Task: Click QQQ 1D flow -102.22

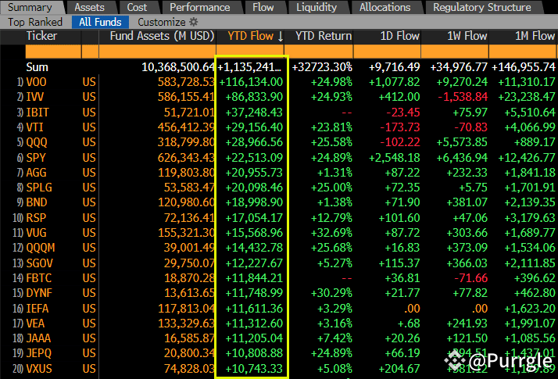Action: pos(399,142)
